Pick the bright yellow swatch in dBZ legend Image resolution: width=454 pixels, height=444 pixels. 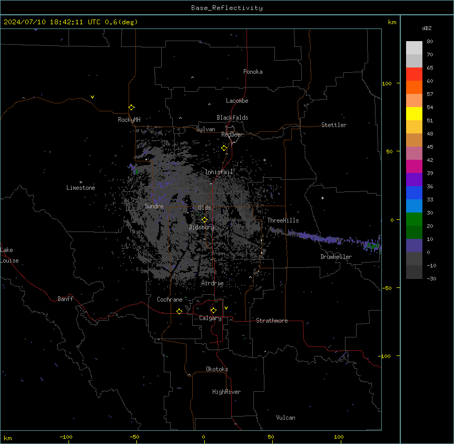click(414, 113)
